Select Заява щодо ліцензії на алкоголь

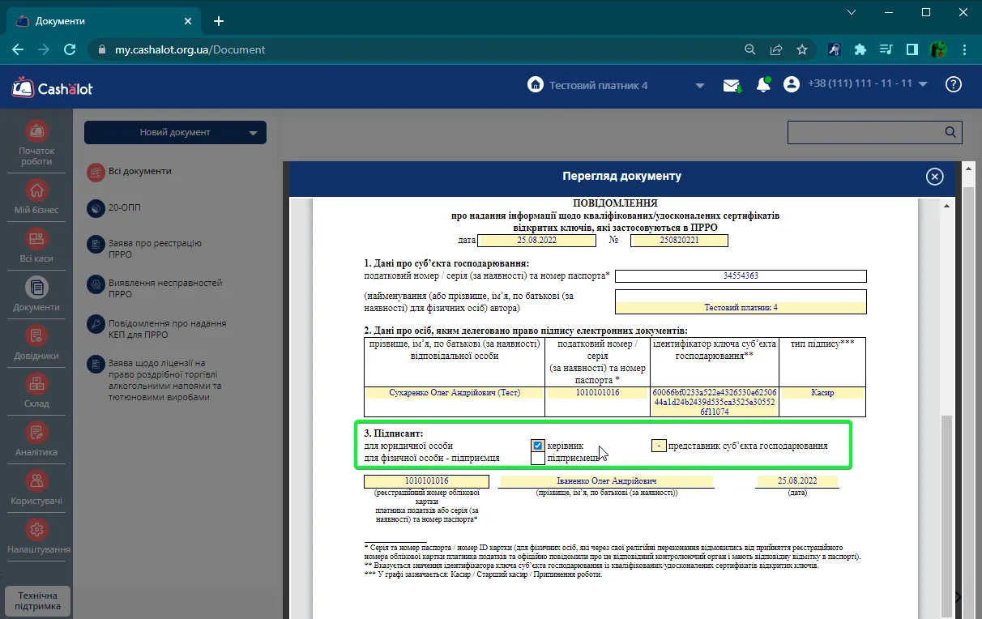coord(155,380)
